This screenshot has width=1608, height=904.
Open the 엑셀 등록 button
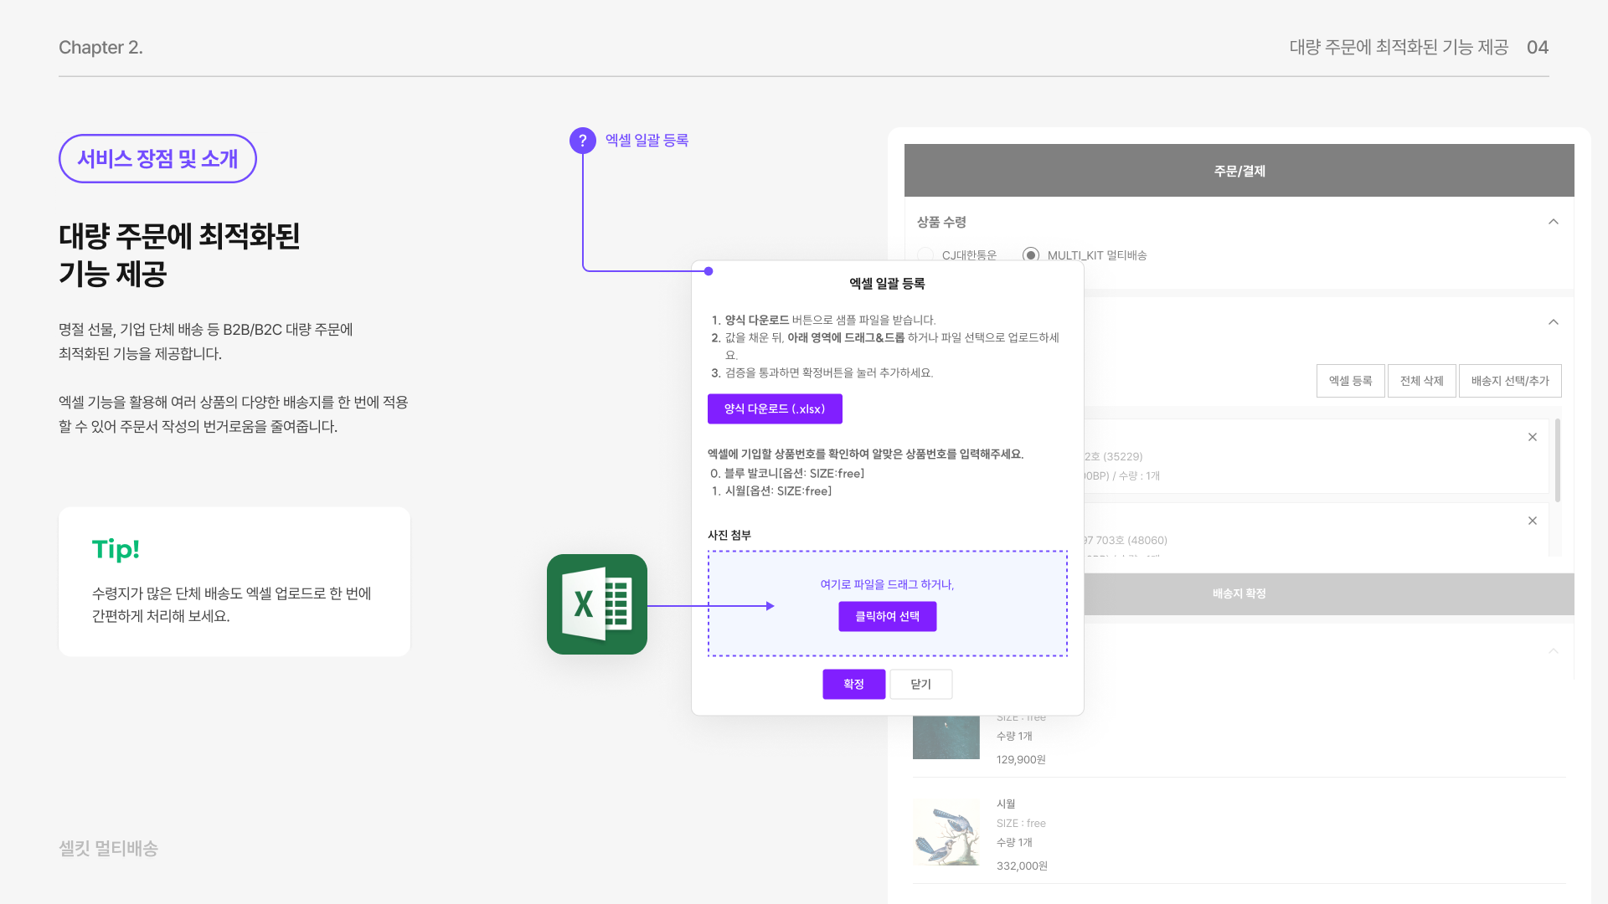(x=1350, y=381)
